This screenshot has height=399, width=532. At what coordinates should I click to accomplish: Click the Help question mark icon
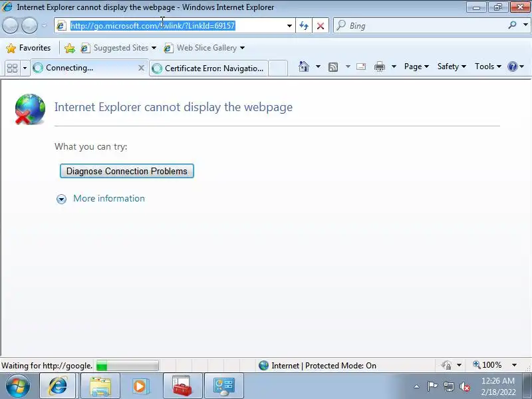[x=512, y=66]
